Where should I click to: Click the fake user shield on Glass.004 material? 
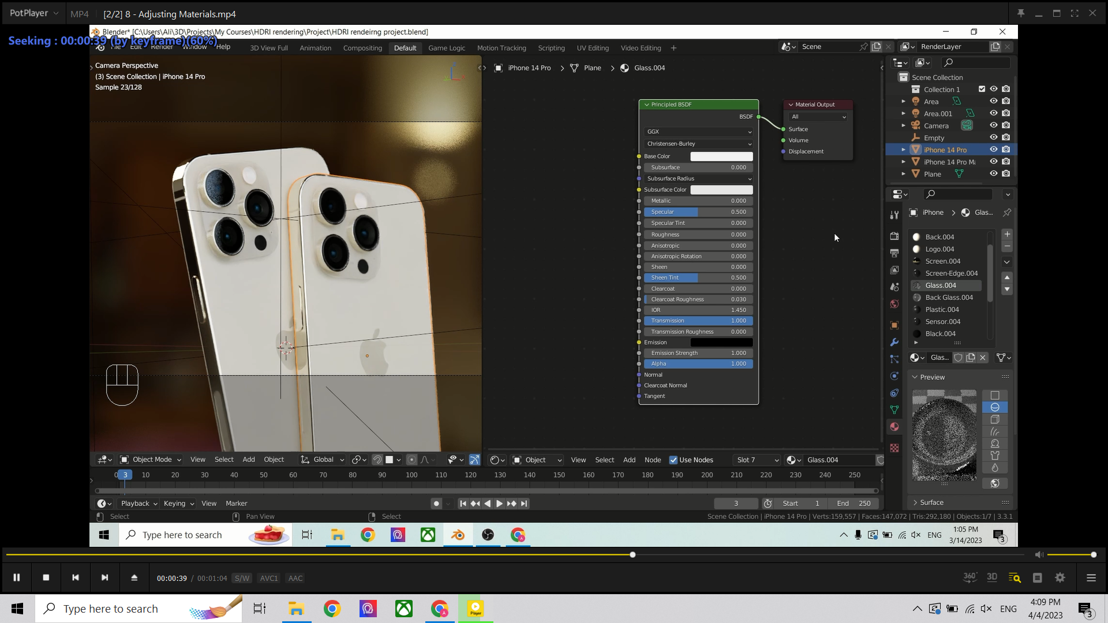957,358
